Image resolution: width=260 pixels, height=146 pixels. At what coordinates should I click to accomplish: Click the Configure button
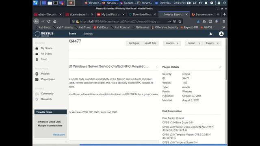(x=134, y=43)
